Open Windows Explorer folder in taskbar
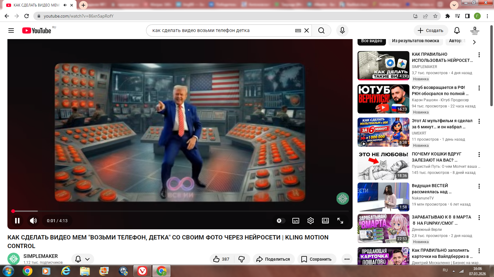 coord(85,271)
